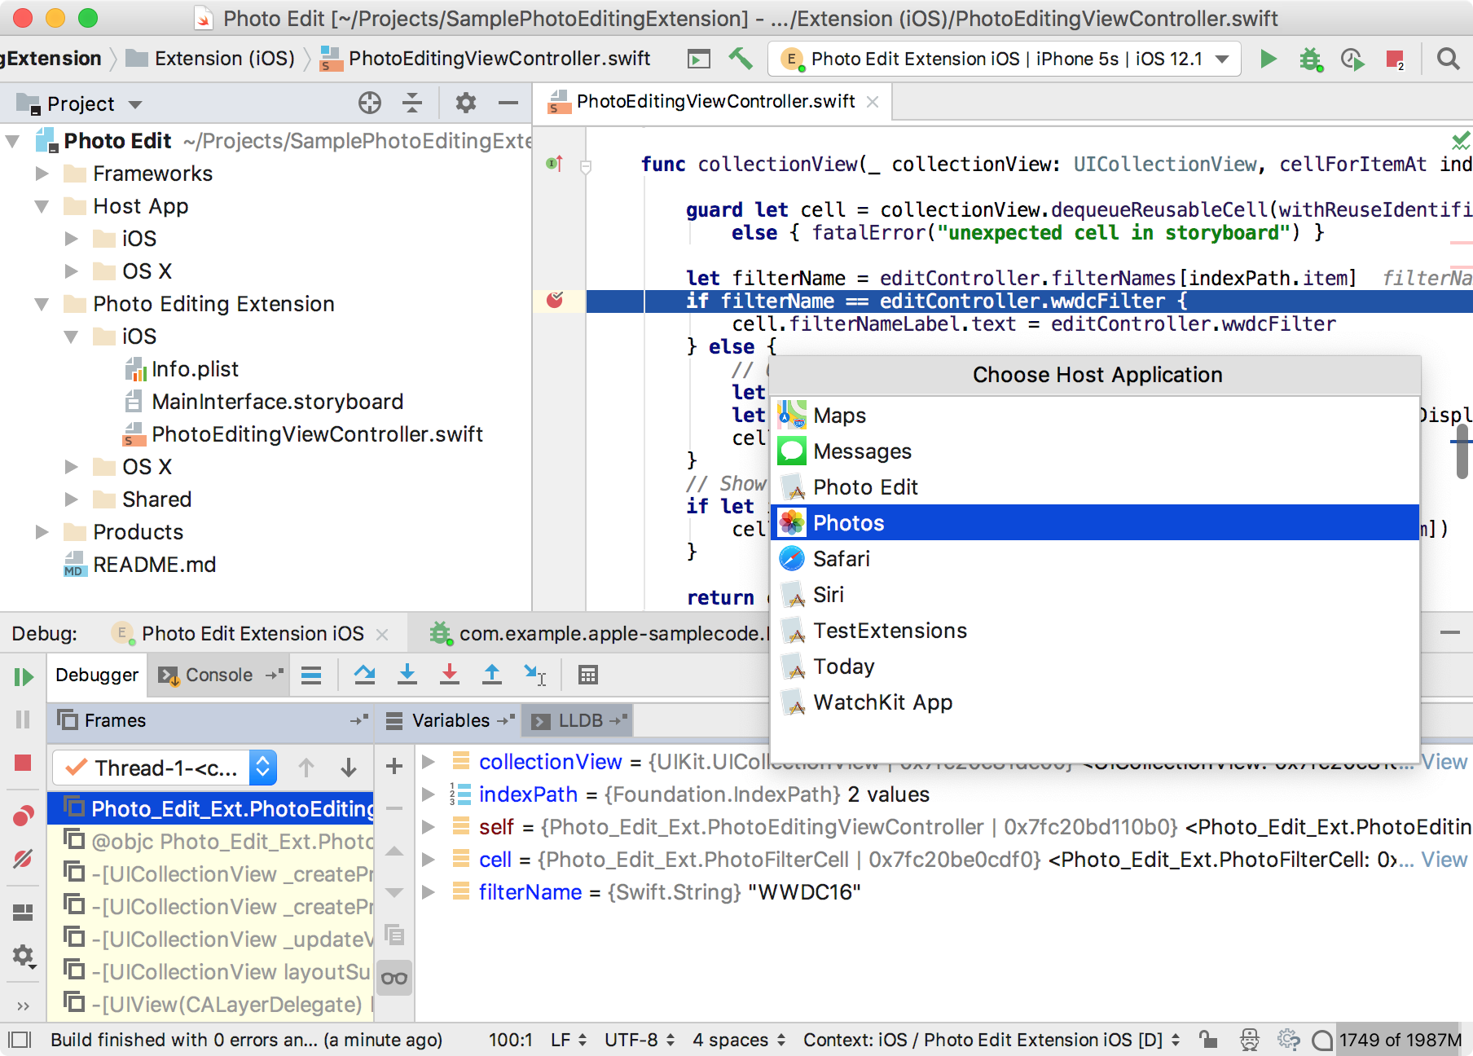This screenshot has width=1473, height=1056.
Task: Click Step Out debugger icon
Action: [492, 675]
